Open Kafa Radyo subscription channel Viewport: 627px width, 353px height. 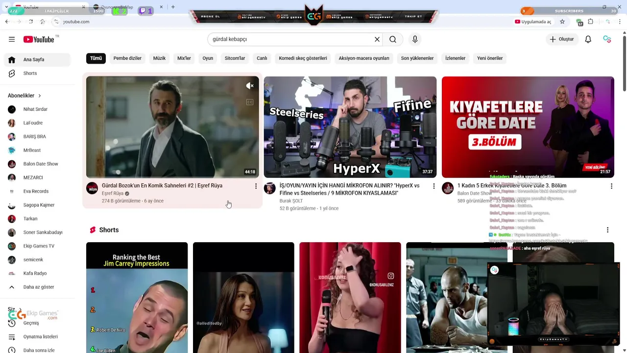(x=37, y=273)
